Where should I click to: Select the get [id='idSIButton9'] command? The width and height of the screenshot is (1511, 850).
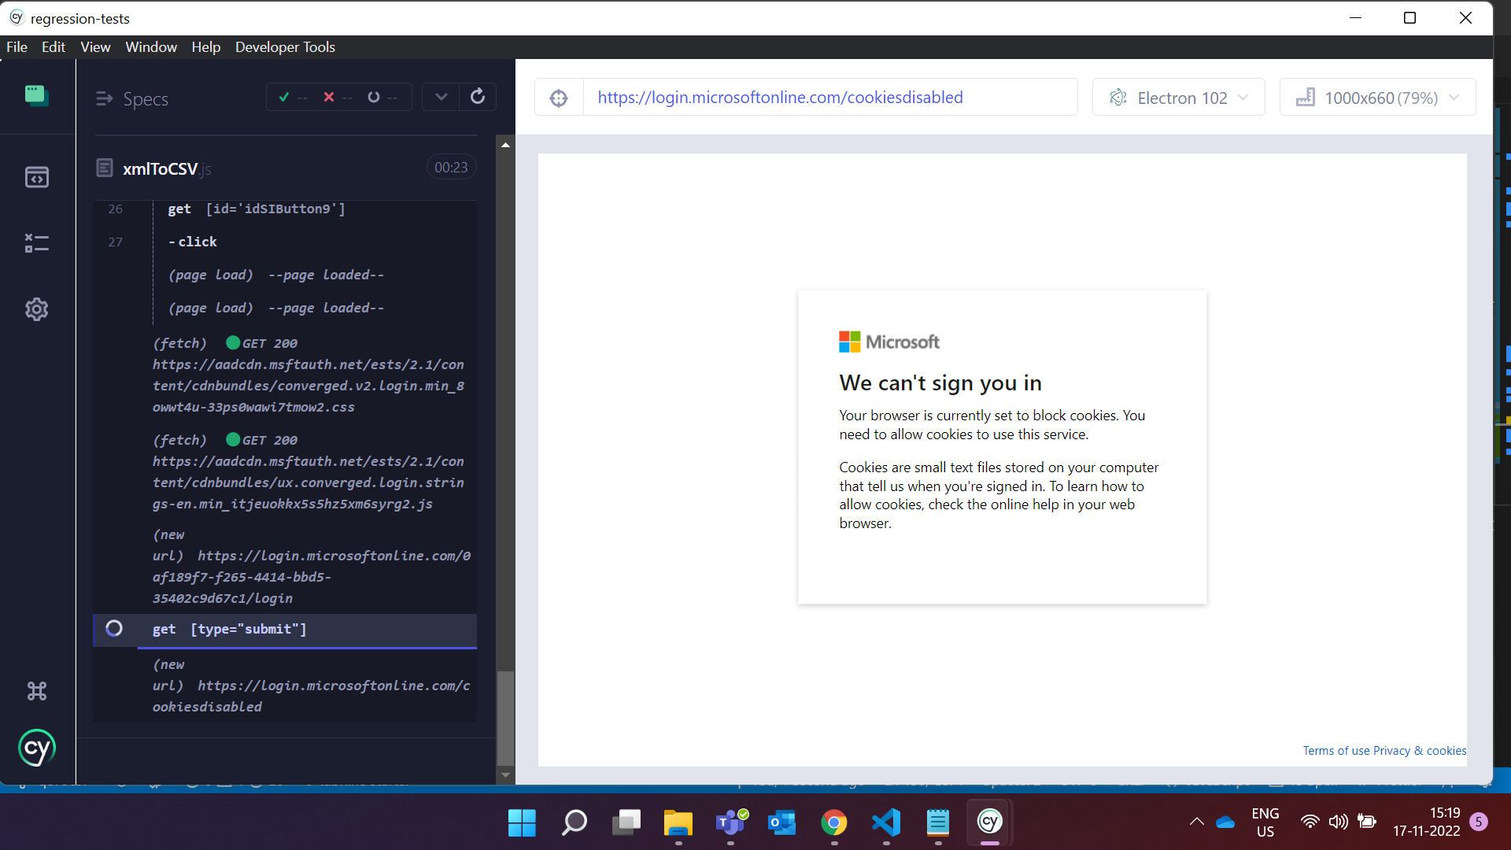(285, 209)
